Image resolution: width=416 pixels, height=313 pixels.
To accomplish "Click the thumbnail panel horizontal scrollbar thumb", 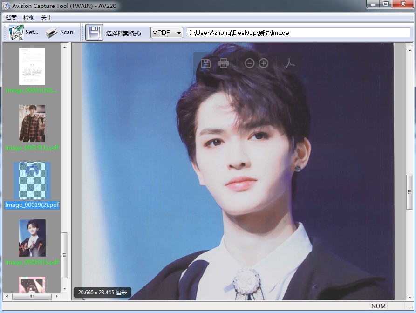I will coord(32,296).
